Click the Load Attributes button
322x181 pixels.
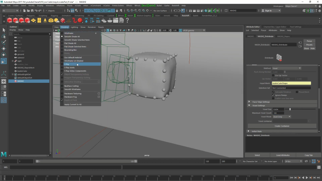click(x=283, y=155)
